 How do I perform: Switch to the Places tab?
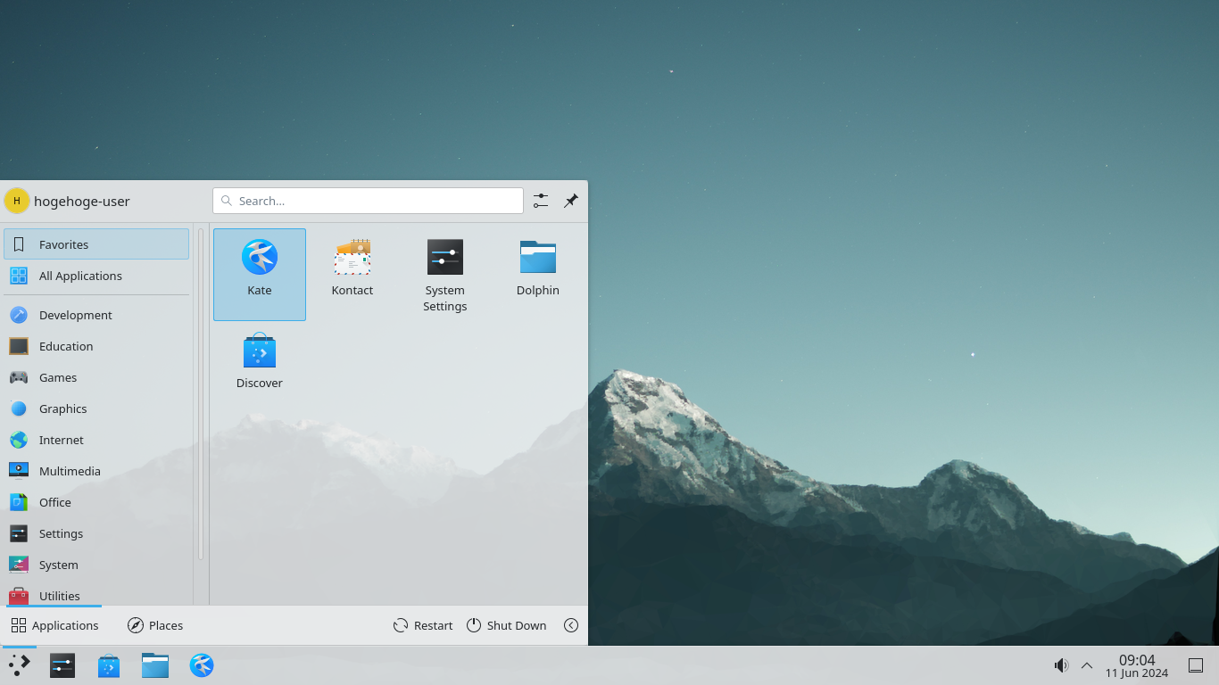point(155,625)
